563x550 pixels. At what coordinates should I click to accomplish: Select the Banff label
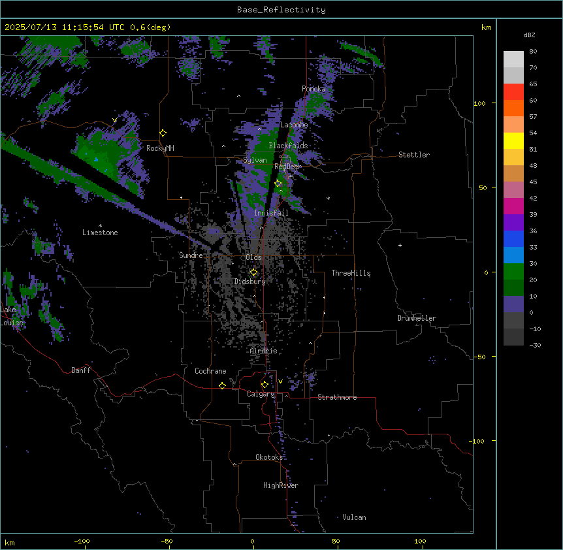tap(81, 370)
